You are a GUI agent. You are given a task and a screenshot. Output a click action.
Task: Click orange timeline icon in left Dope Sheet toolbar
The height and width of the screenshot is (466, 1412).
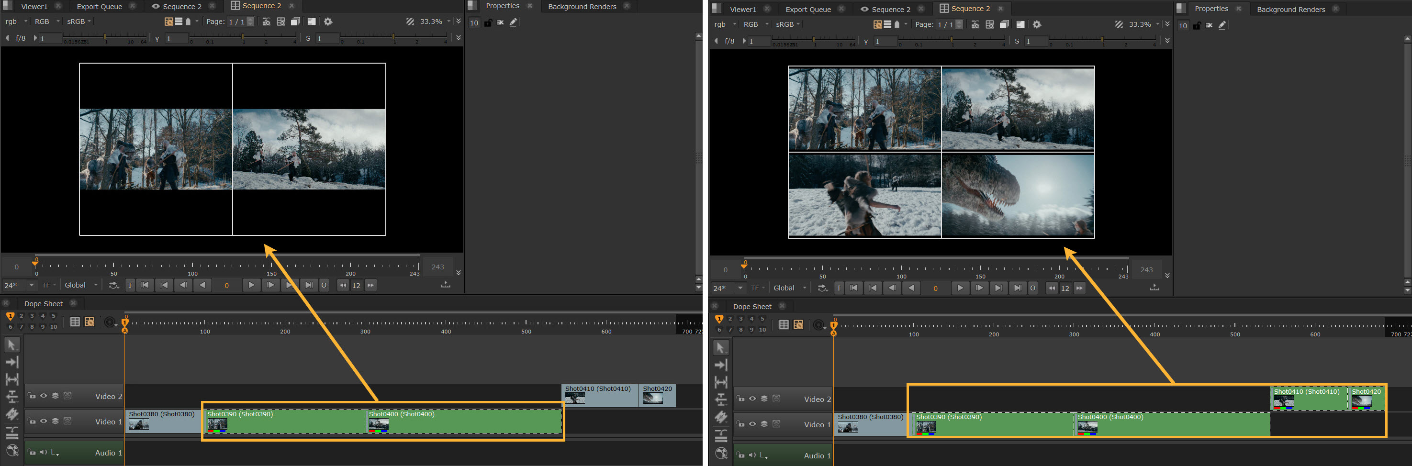pos(90,322)
